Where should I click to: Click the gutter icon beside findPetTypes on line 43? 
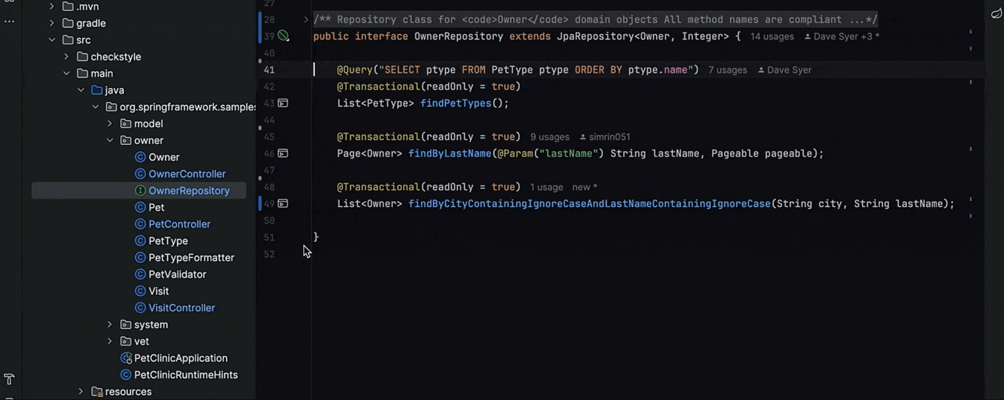(283, 103)
